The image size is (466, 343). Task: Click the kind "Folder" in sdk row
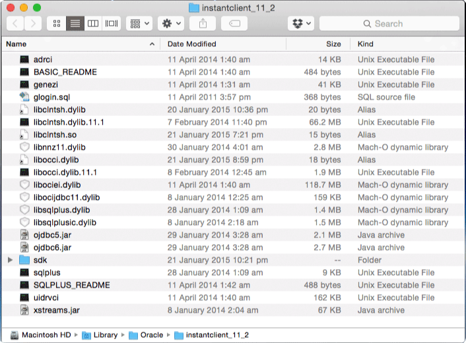tap(370, 260)
